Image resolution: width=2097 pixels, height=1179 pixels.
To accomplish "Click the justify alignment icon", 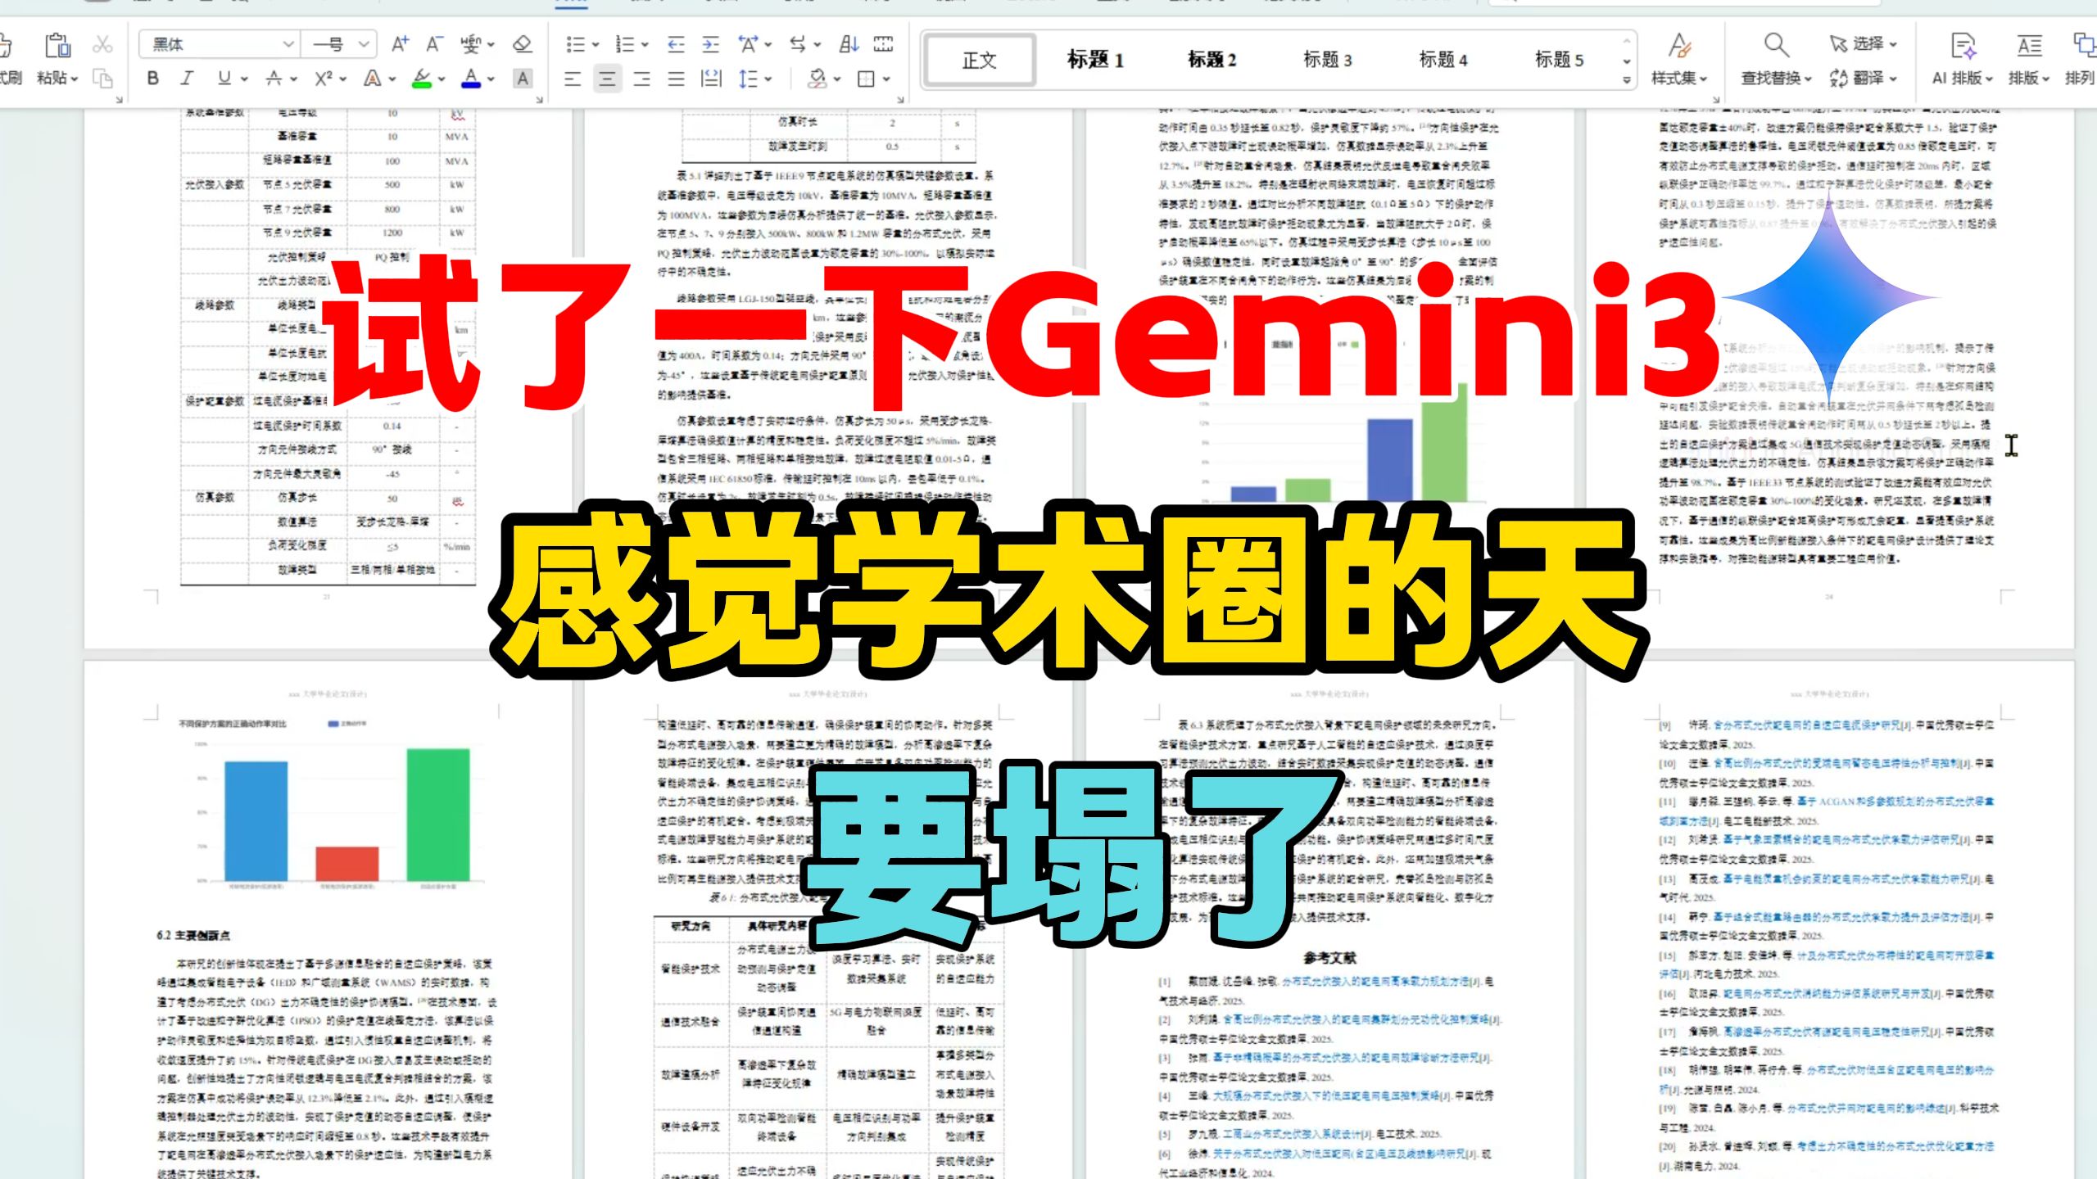I will [676, 79].
